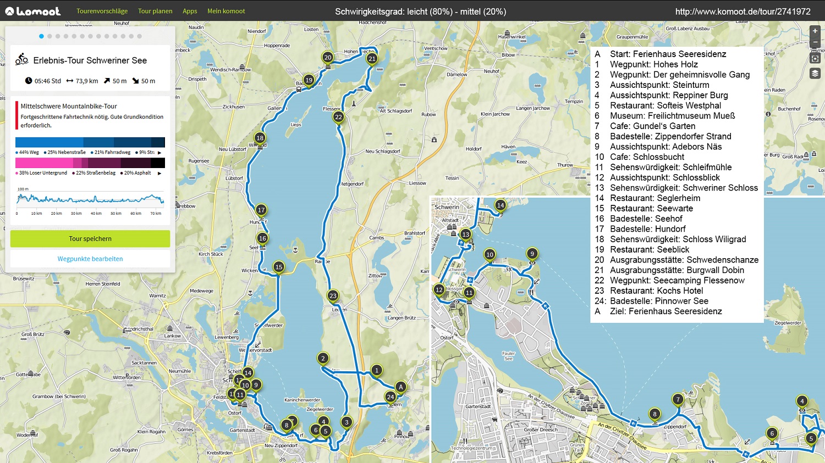The height and width of the screenshot is (463, 825).
Task: Select waypoint marker 15 near Wickendorf
Action: pos(279,267)
